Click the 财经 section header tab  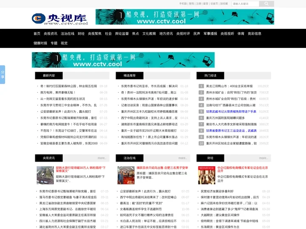click(x=210, y=158)
